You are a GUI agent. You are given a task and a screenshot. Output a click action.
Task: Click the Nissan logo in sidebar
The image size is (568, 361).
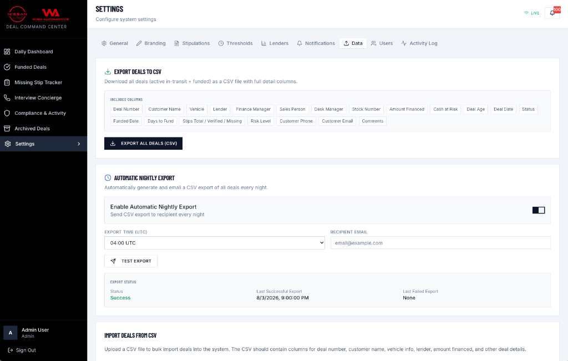click(17, 14)
